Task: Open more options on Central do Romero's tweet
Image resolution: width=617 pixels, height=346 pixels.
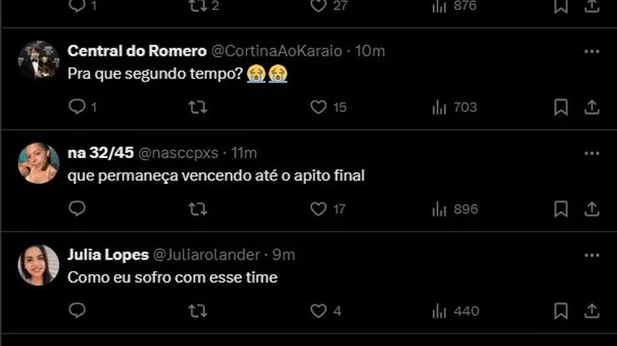Action: (x=592, y=52)
